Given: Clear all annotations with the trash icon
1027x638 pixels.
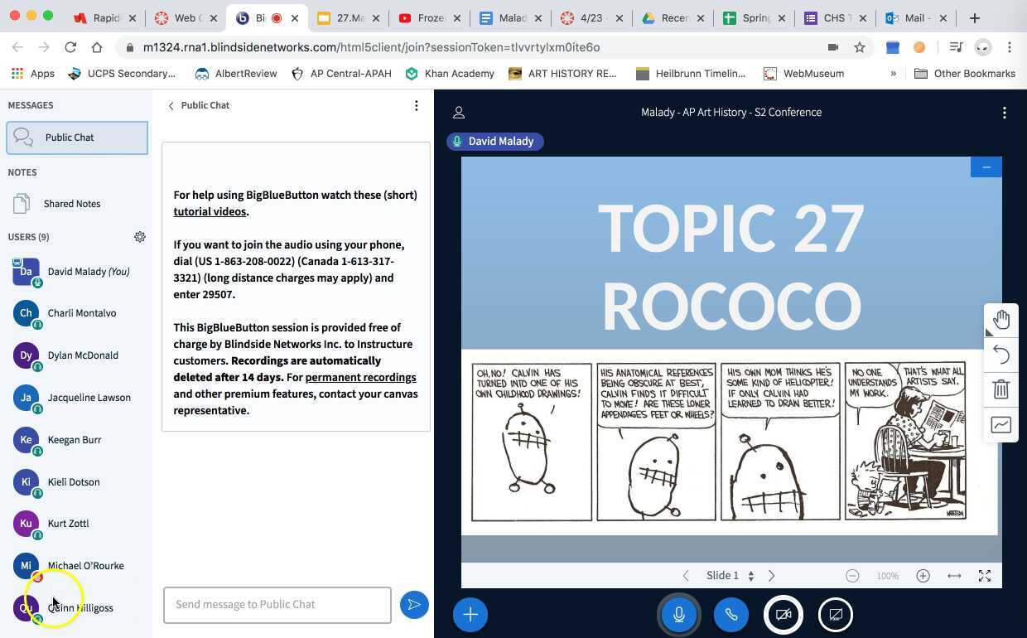Looking at the screenshot, I should 1000,389.
